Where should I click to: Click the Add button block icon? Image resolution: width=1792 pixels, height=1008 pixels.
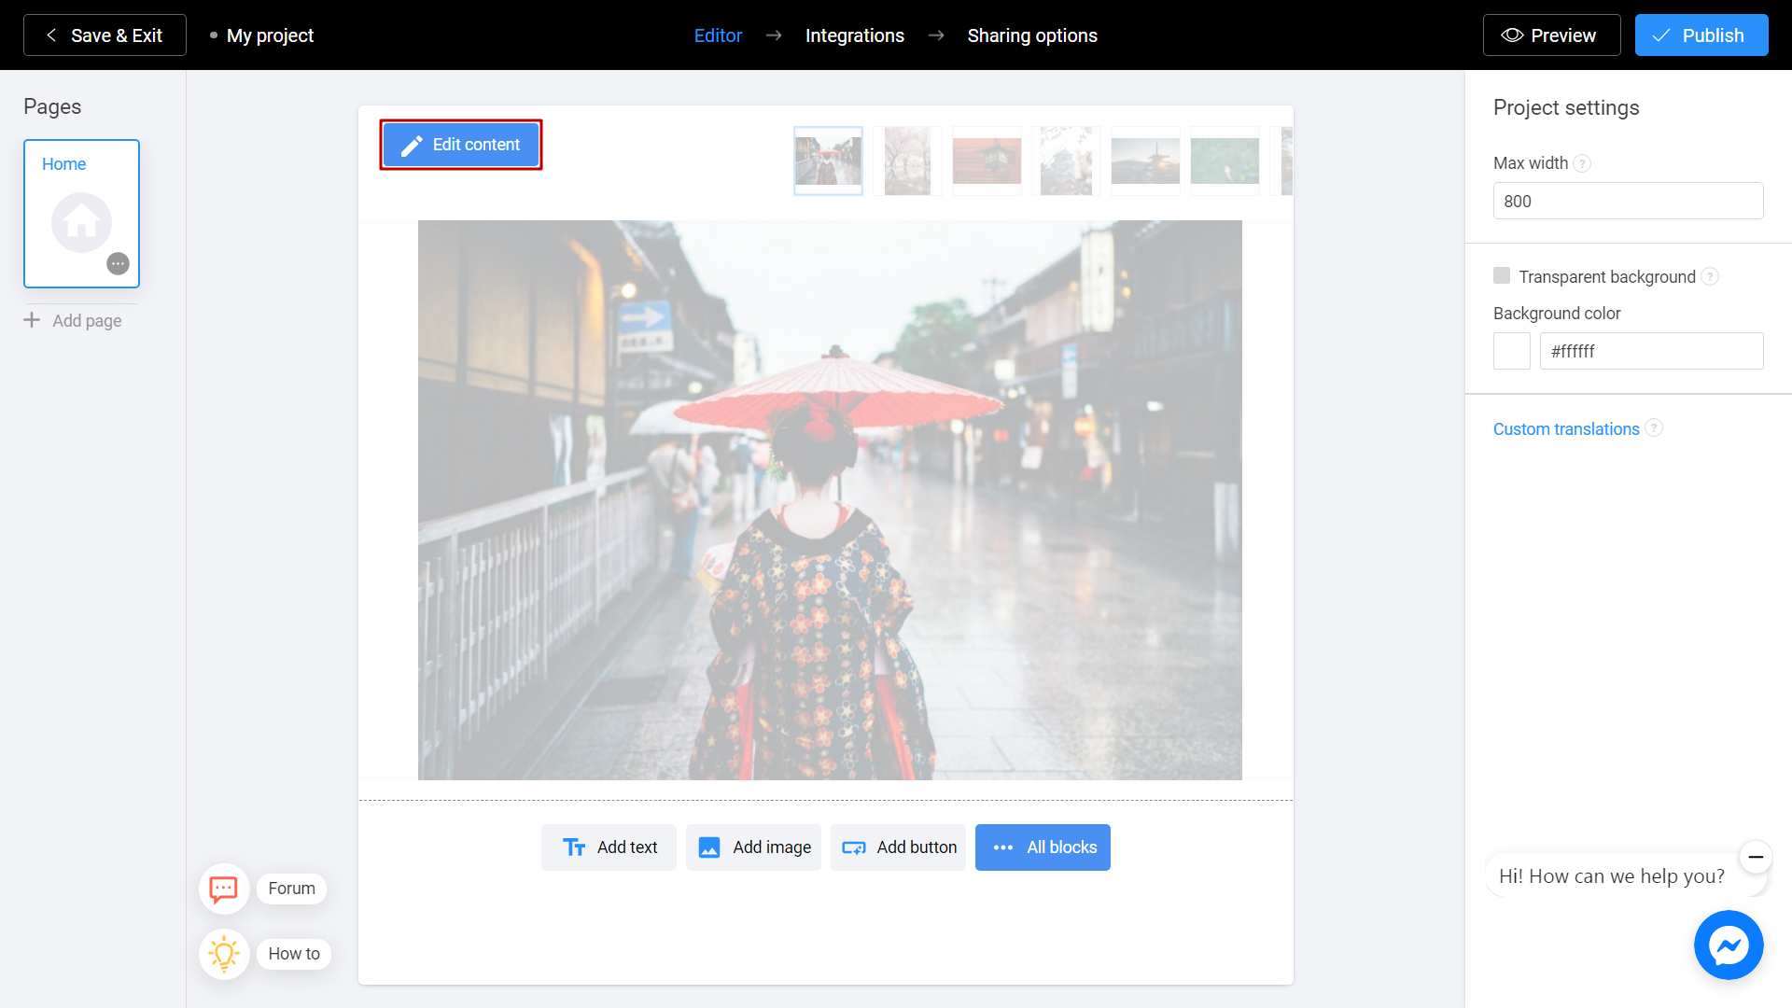(x=854, y=847)
